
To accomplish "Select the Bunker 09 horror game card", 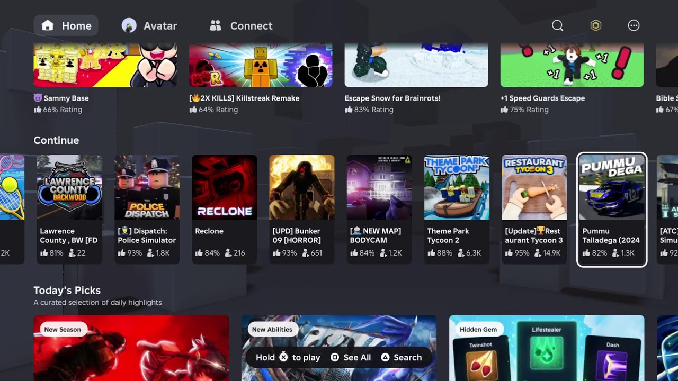I will pos(302,210).
